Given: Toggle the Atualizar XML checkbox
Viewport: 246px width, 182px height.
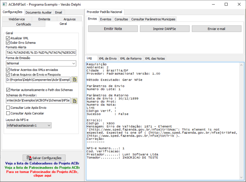Looking at the screenshot, I should 8,38.
